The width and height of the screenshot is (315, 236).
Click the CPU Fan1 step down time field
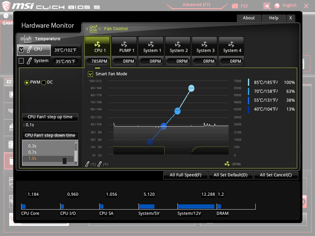(x=50, y=135)
